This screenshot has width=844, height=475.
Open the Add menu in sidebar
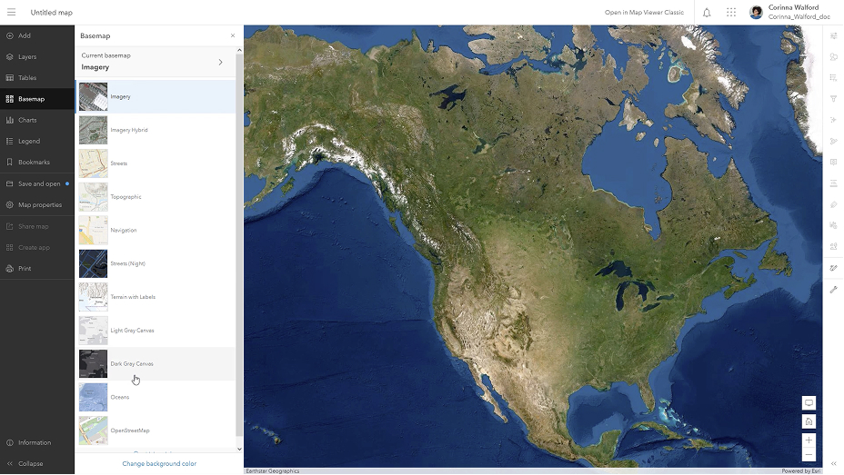(37, 35)
